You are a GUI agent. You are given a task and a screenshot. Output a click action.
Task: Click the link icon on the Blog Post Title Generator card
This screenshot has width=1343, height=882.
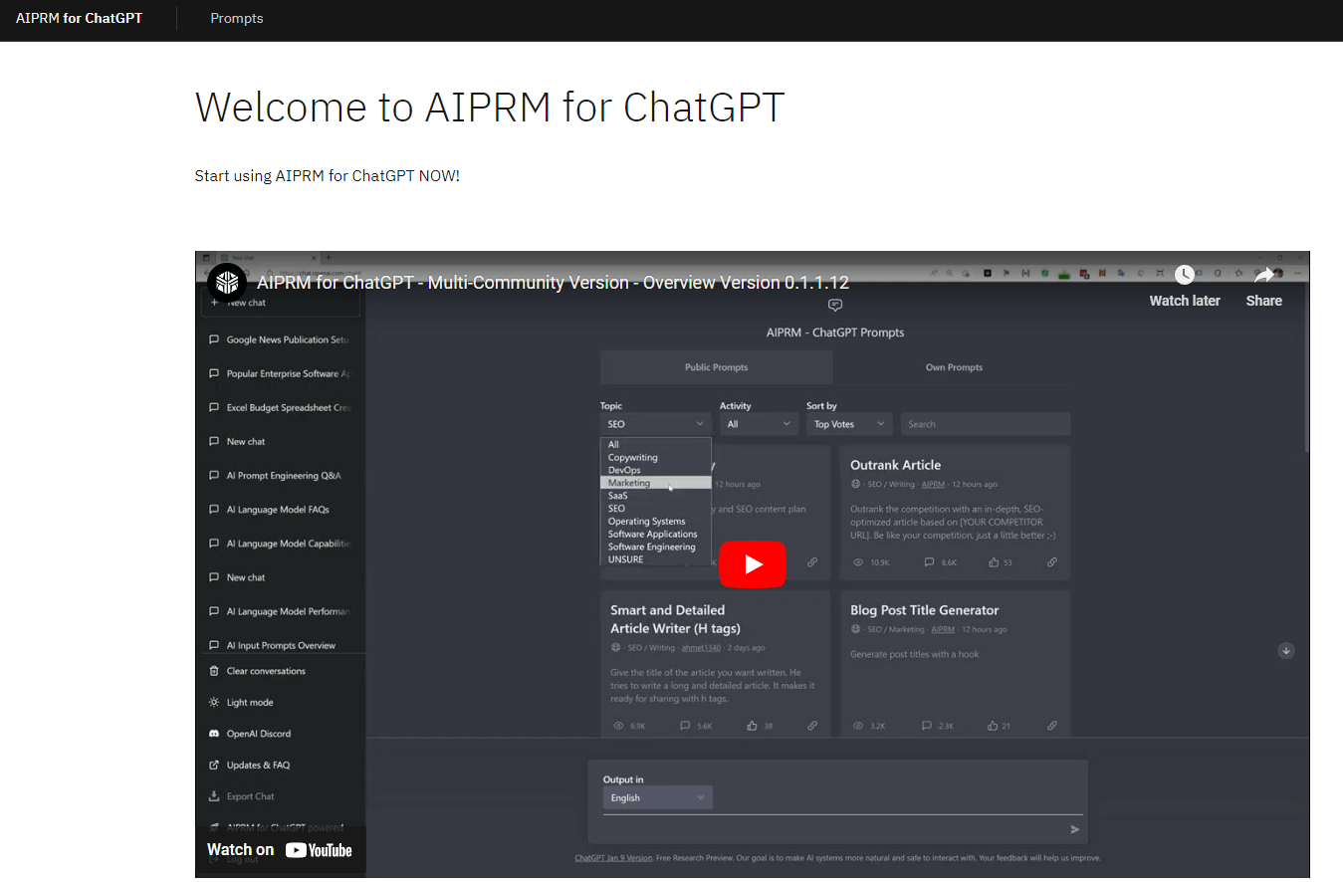click(x=1052, y=726)
